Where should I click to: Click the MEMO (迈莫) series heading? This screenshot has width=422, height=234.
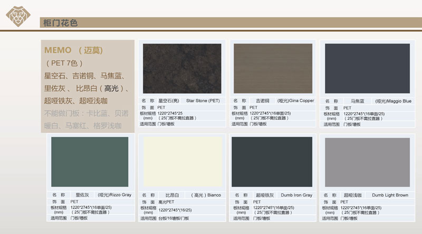point(77,51)
